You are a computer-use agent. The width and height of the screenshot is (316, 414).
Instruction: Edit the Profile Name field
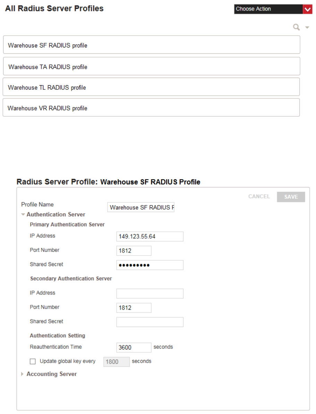click(x=141, y=207)
